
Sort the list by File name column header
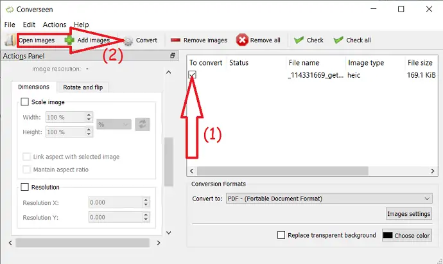tap(304, 63)
